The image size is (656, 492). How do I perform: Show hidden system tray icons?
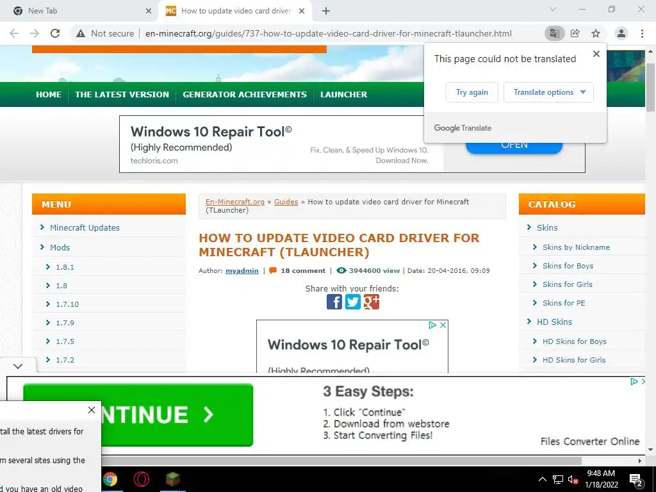[x=542, y=479]
